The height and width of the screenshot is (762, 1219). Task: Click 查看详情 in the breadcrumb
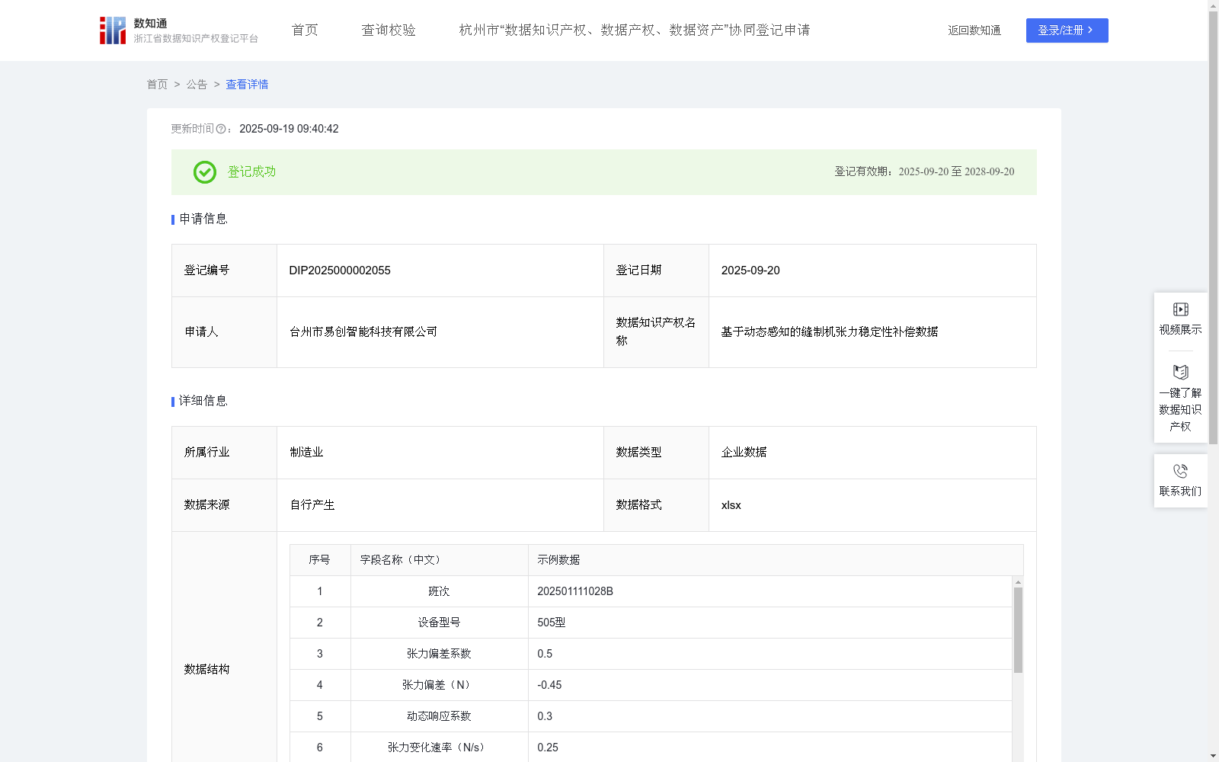(247, 85)
